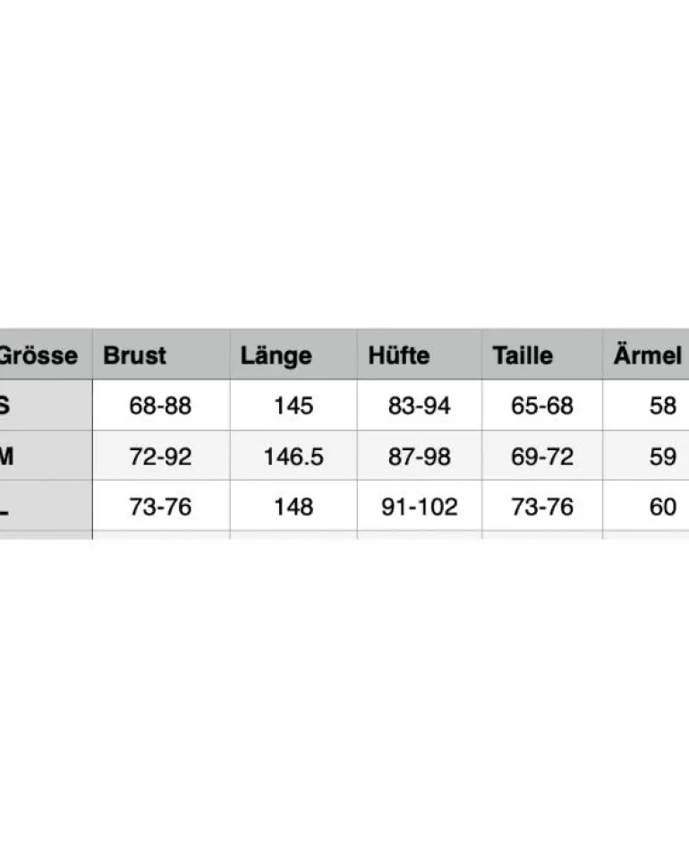The height and width of the screenshot is (863, 689).
Task: Click the Hüfte cell 91-102
Action: [420, 507]
